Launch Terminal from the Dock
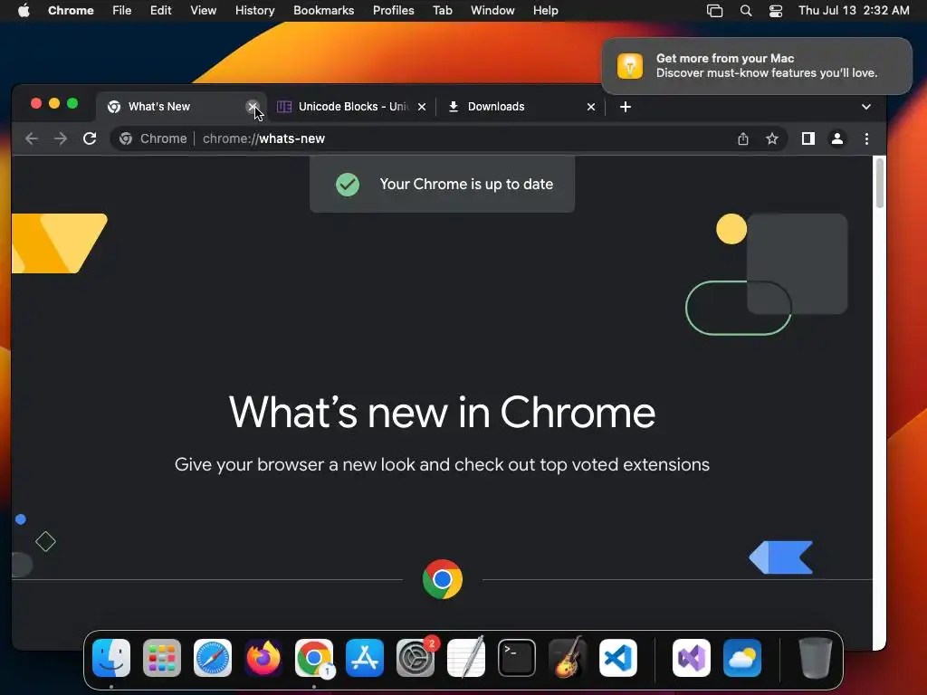The height and width of the screenshot is (695, 927). tap(517, 658)
